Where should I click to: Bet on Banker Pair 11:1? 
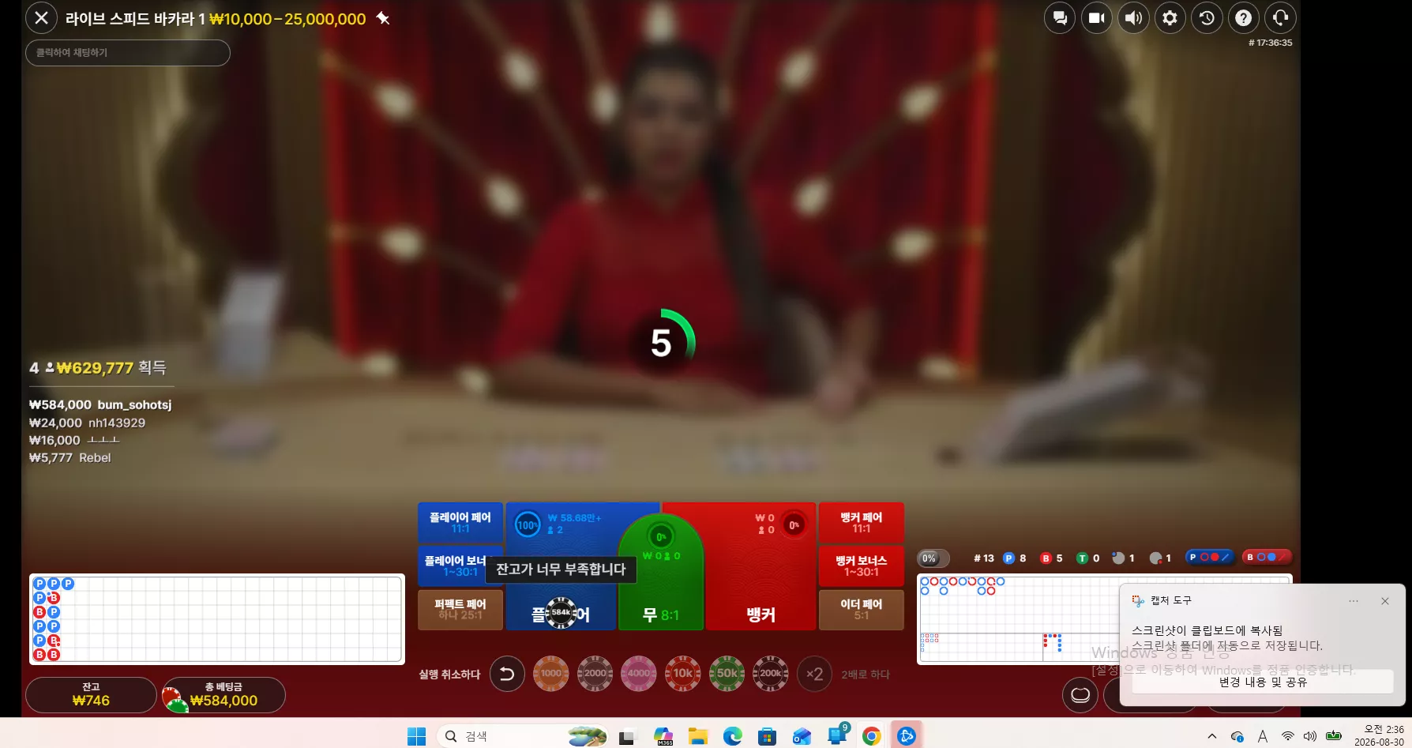(862, 522)
